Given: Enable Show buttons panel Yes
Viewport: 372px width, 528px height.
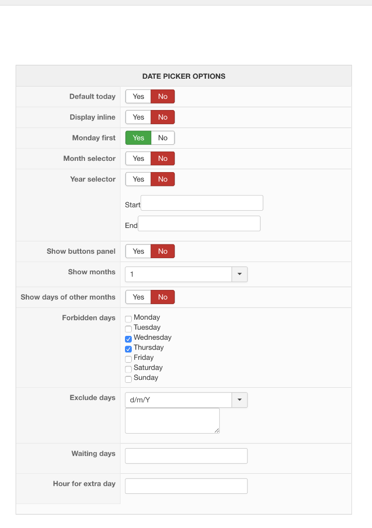Looking at the screenshot, I should tap(138, 251).
